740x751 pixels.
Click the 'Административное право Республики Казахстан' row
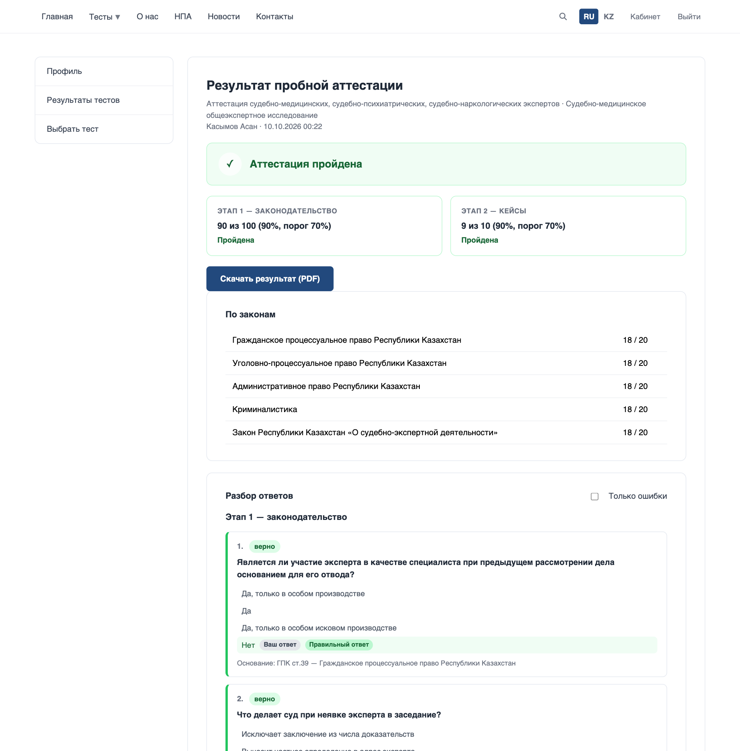click(446, 386)
